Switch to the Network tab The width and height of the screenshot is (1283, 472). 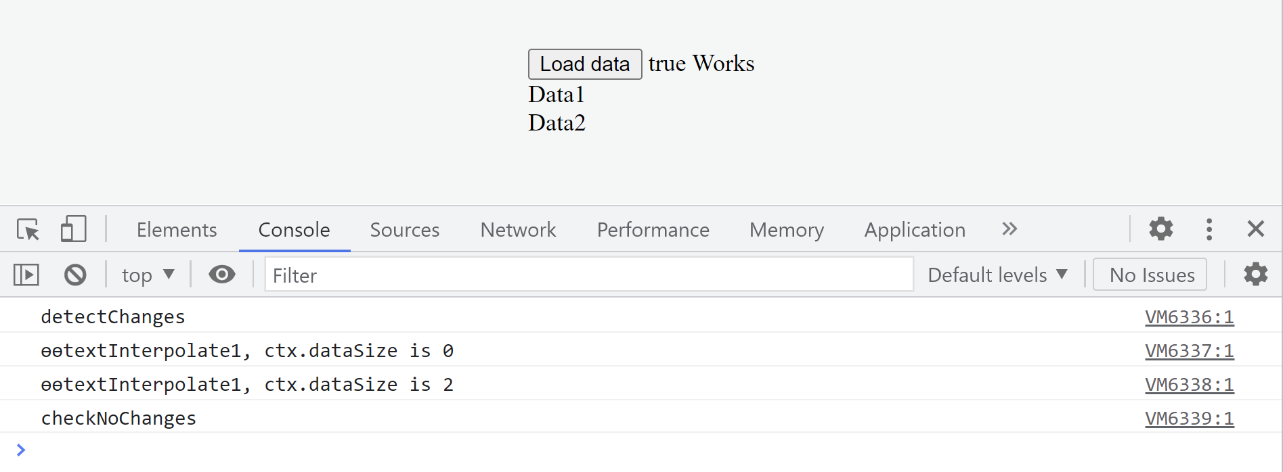(x=518, y=230)
